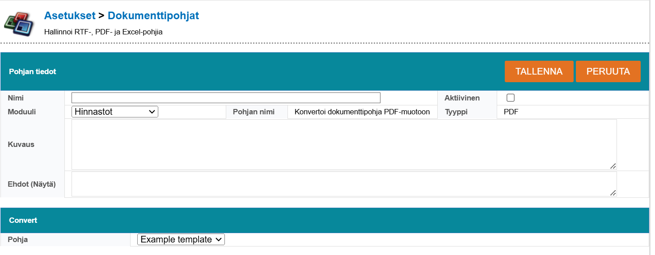Click the Hallinnoi RTF-, PDF- ja Excel-pohjia subtitle

click(x=103, y=32)
